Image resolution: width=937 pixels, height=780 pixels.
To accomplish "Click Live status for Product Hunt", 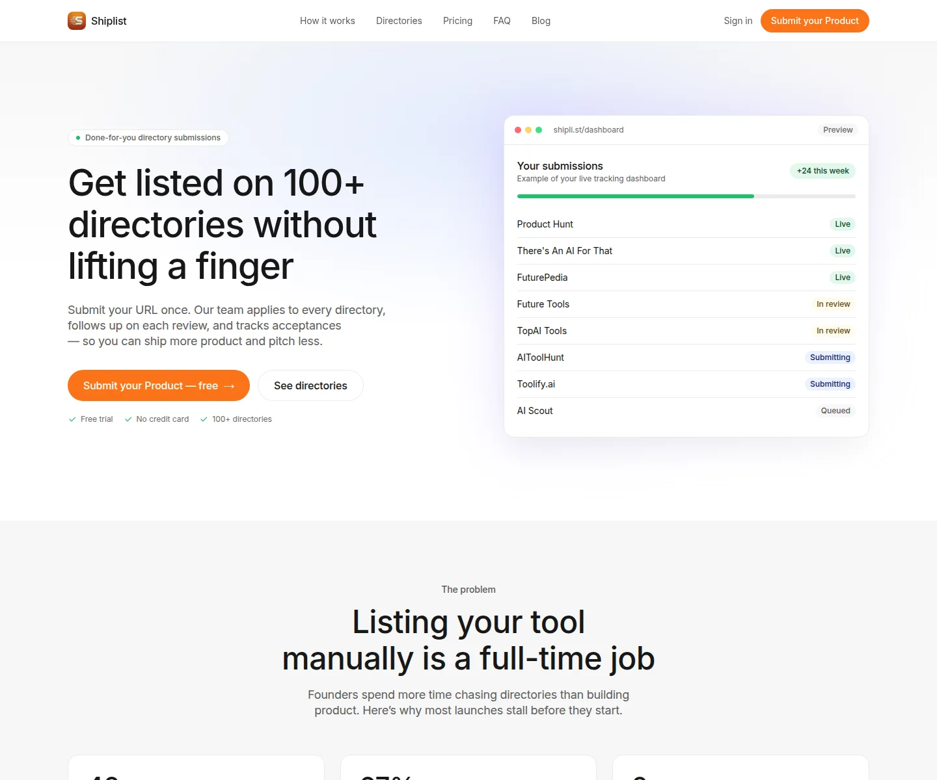I will tap(843, 224).
